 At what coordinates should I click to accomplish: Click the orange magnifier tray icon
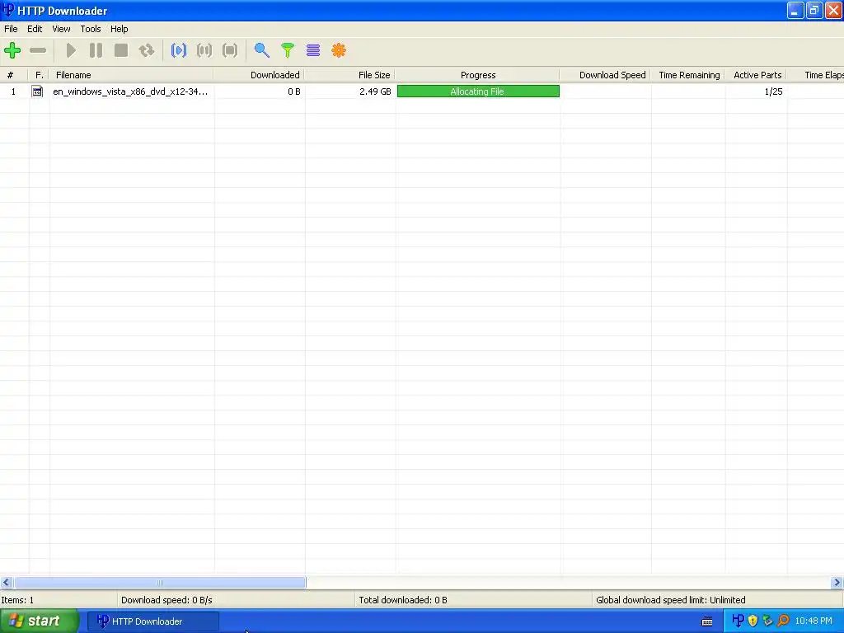tap(783, 621)
